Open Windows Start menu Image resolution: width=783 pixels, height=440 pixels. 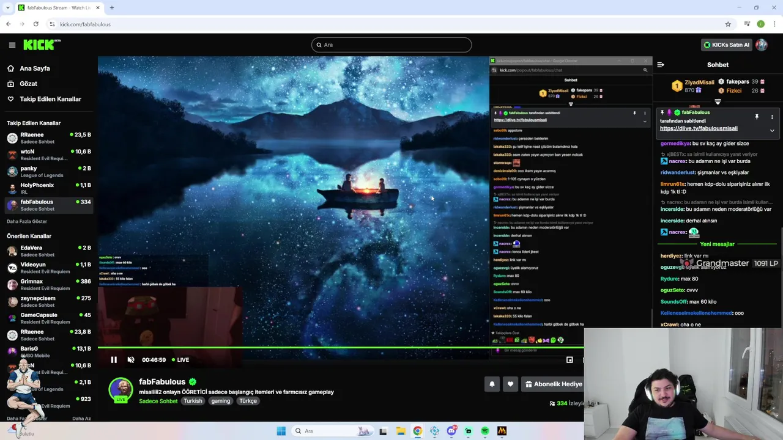coord(281,431)
